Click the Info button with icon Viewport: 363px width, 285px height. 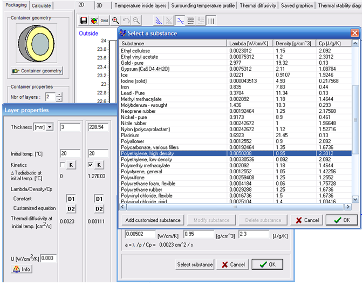(x=21, y=269)
